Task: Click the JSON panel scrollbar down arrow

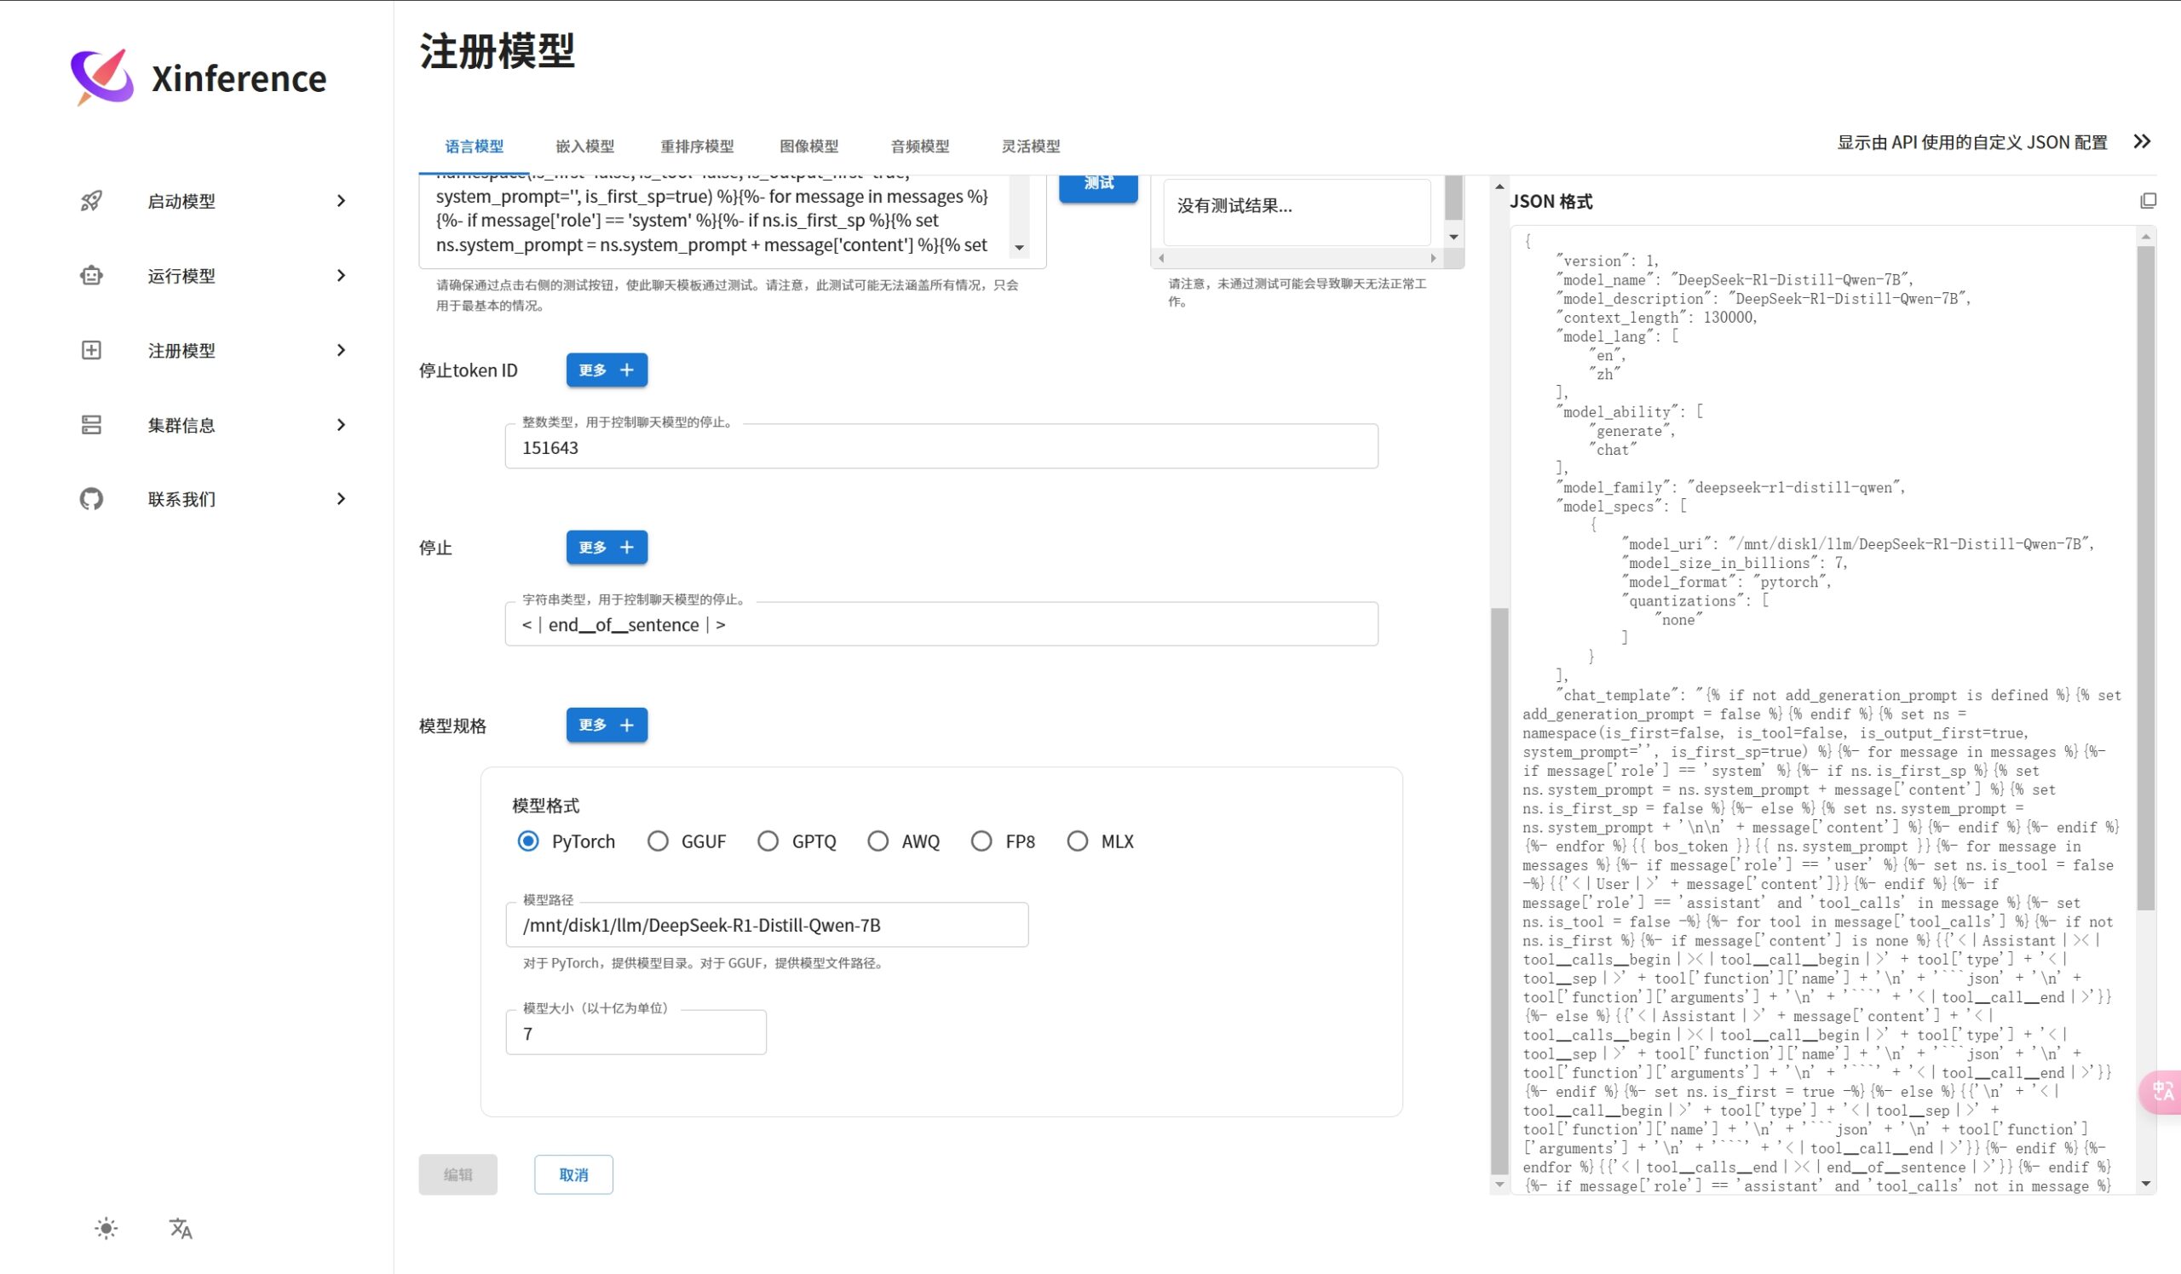Action: pos(2145,1183)
